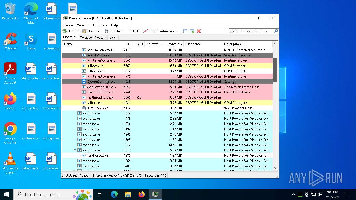Select the merun.jpg desktop file

[52, 41]
